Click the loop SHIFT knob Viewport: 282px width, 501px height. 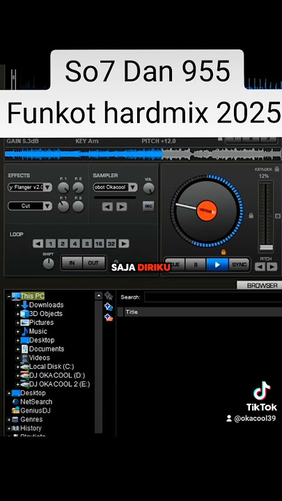[48, 264]
